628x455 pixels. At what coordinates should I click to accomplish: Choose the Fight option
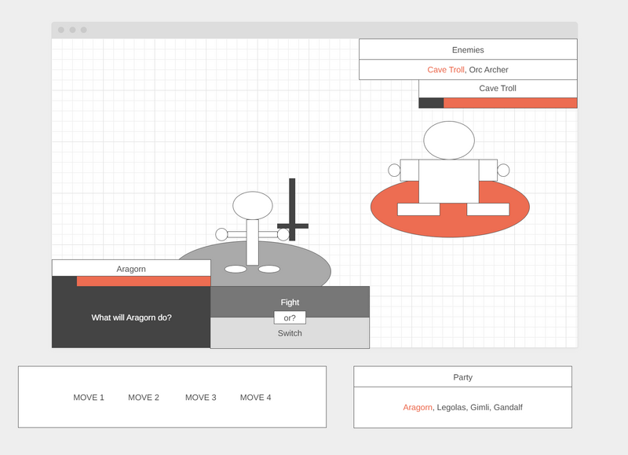point(290,300)
